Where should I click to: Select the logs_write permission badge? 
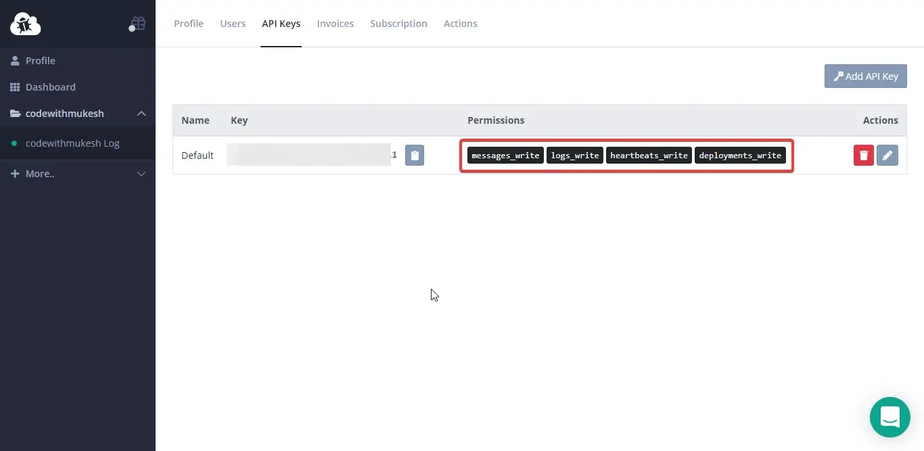click(575, 155)
